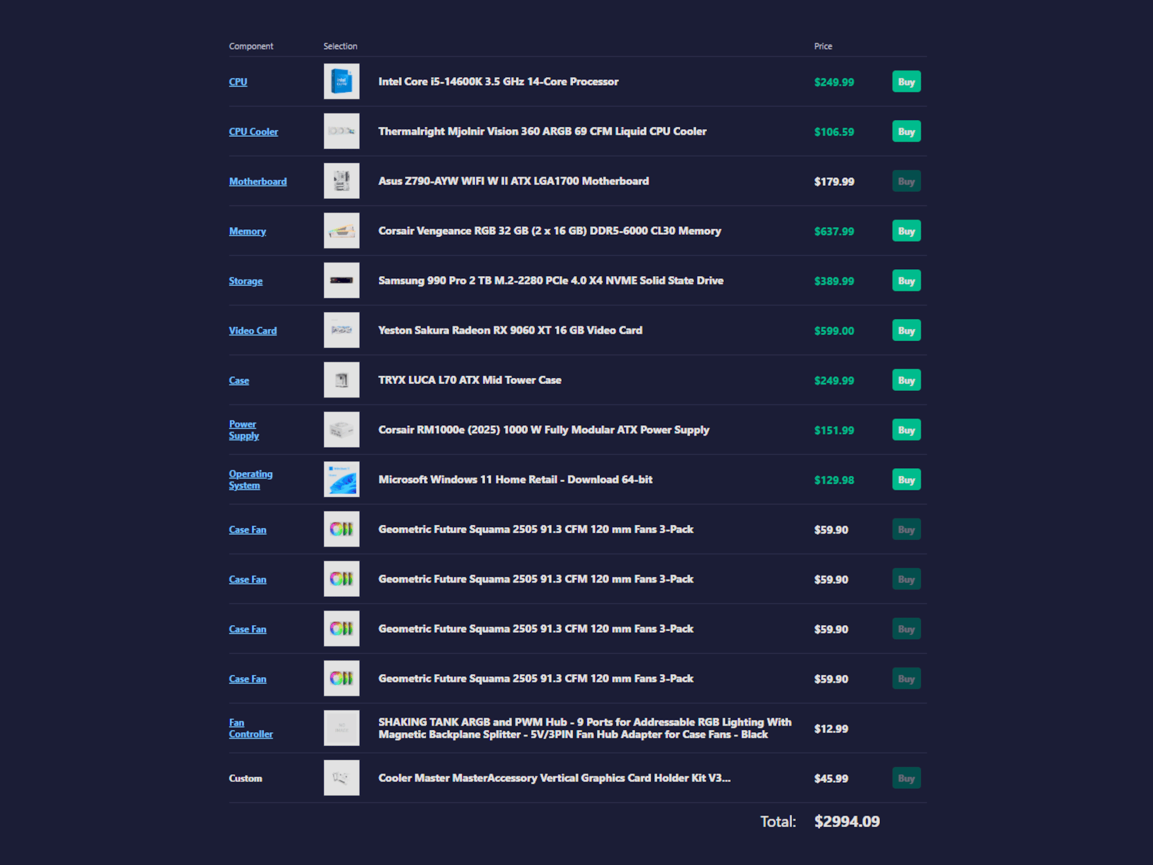The width and height of the screenshot is (1153, 865).
Task: Click Buy for the Thermalright Mjolnir cooler
Action: (x=906, y=131)
